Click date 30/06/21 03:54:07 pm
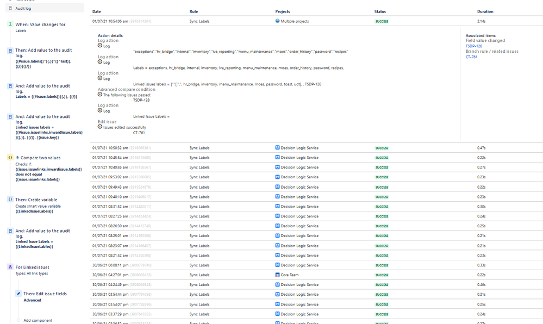 (110, 304)
